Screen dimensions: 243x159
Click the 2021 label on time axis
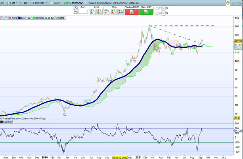point(138,157)
